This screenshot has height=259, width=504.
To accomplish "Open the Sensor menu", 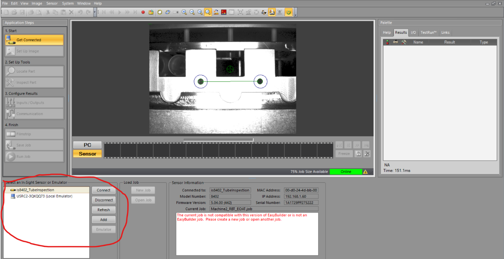I will (52, 3).
